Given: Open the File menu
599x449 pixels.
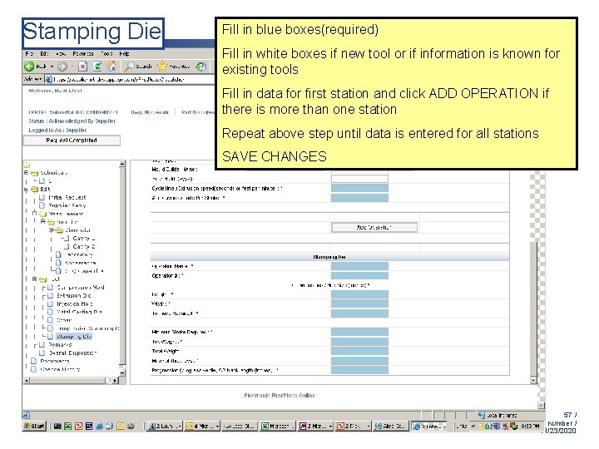Looking at the screenshot, I should point(29,54).
